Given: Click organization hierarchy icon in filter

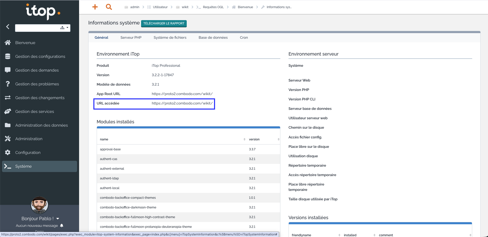Looking at the screenshot, I should (x=62, y=28).
